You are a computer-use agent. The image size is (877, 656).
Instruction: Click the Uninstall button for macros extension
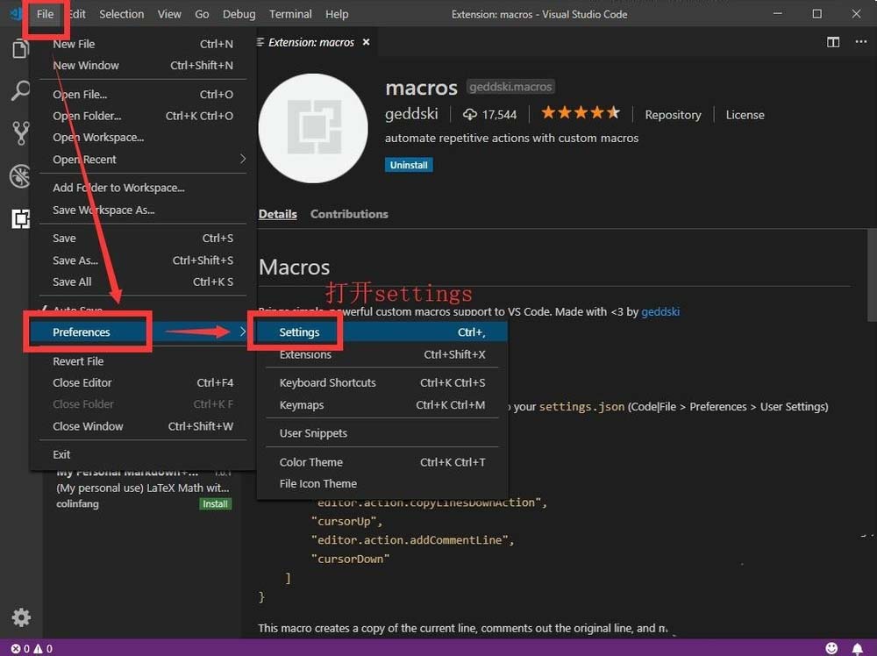pos(409,164)
